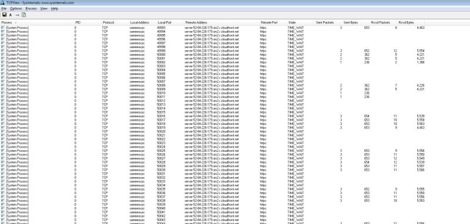470x224 pixels.
Task: Click the TCPView title bar app icon
Action: (x=2, y=2)
